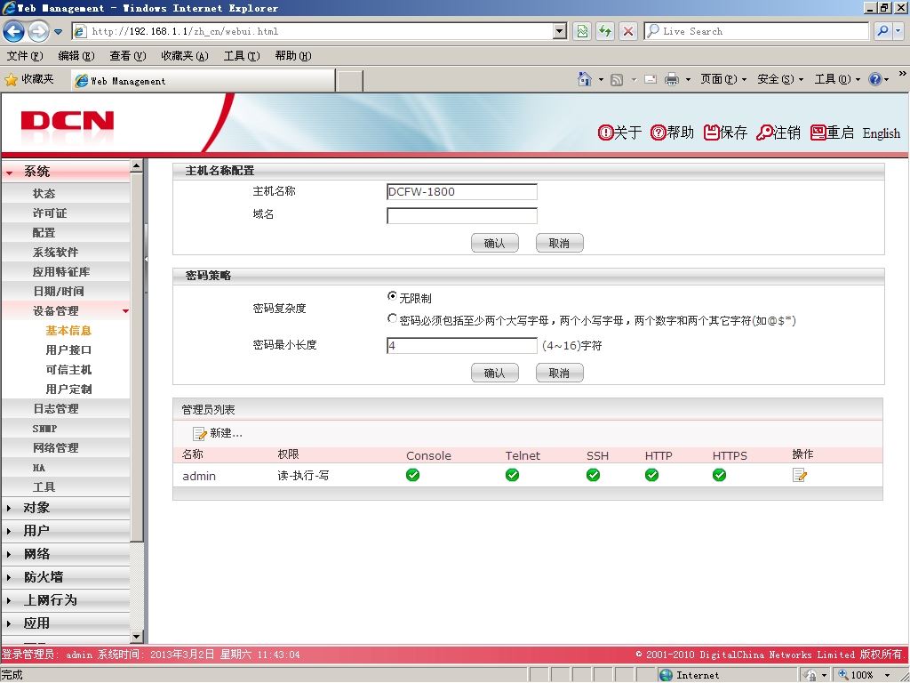The image size is (910, 683).
Task: Select the complex password requirement radio
Action: click(x=392, y=318)
